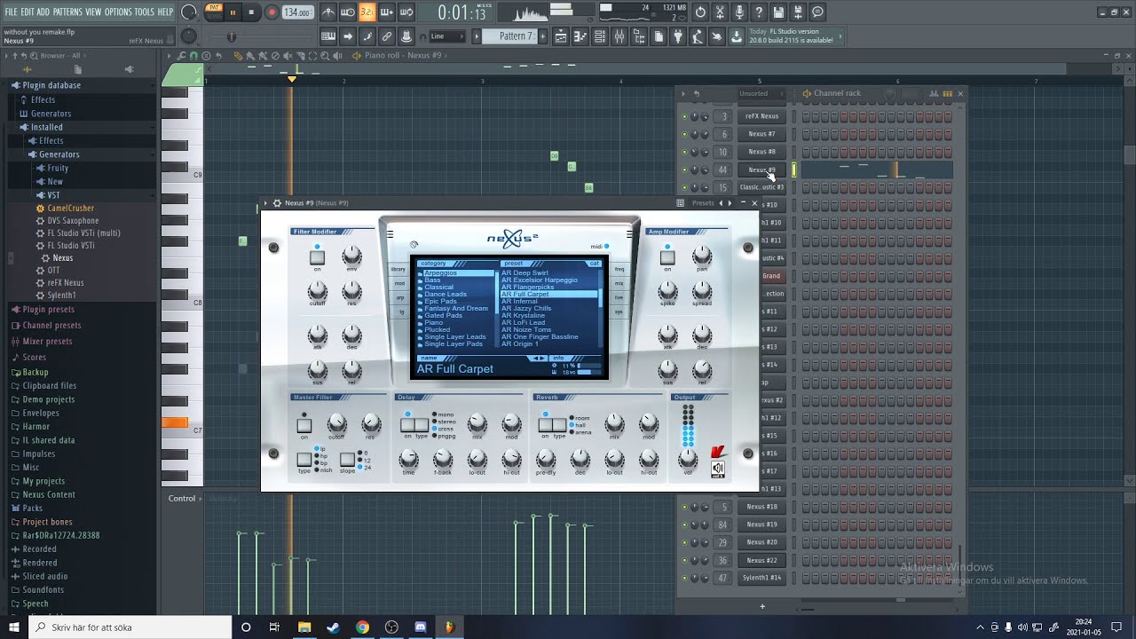Toggle Reverb on button in Nexus

545,425
